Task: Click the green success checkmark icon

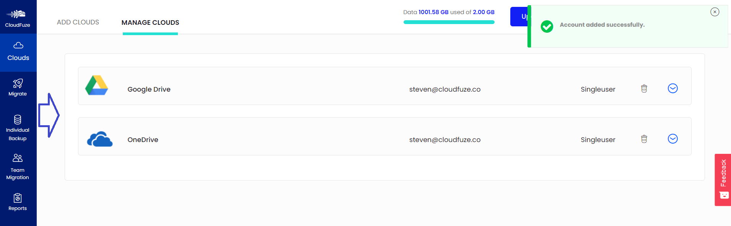Action: 547,26
